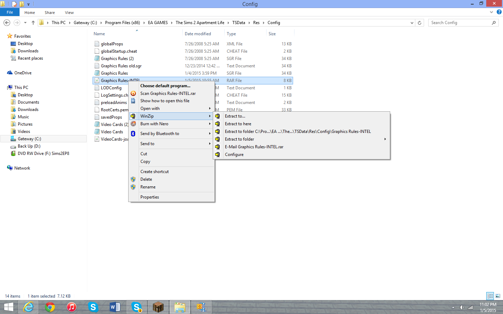Expand the address bar history dropdown
Screen dimensions: 503x314
(x=412, y=23)
